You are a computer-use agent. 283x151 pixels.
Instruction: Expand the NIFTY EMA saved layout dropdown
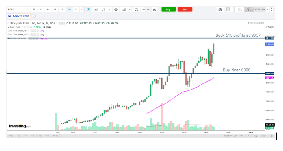(x=268, y=9)
